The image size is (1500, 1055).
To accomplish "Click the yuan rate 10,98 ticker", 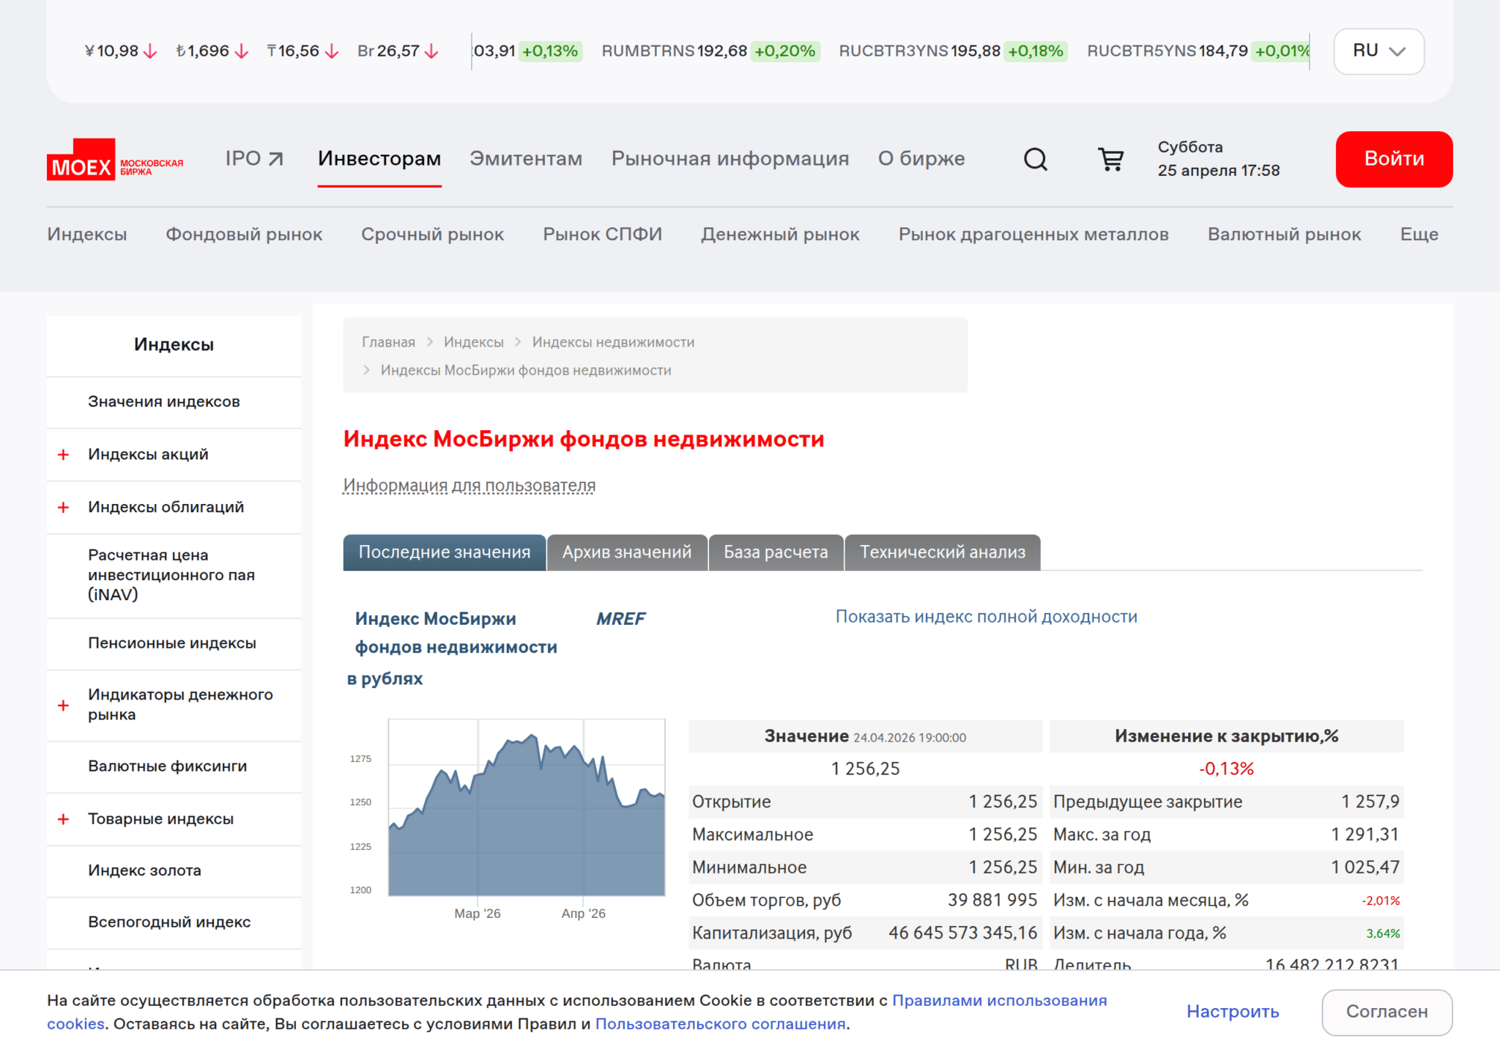I will tap(121, 51).
